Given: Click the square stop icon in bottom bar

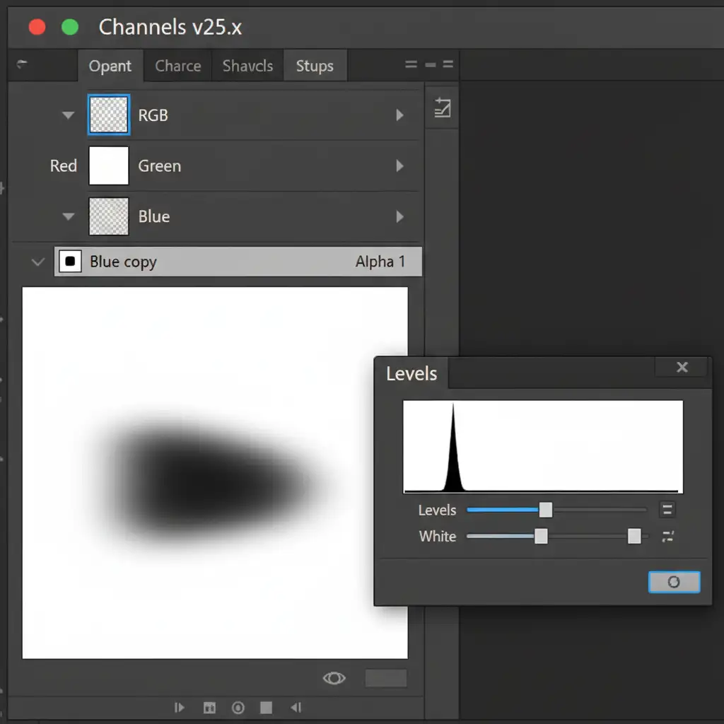Looking at the screenshot, I should click(266, 707).
